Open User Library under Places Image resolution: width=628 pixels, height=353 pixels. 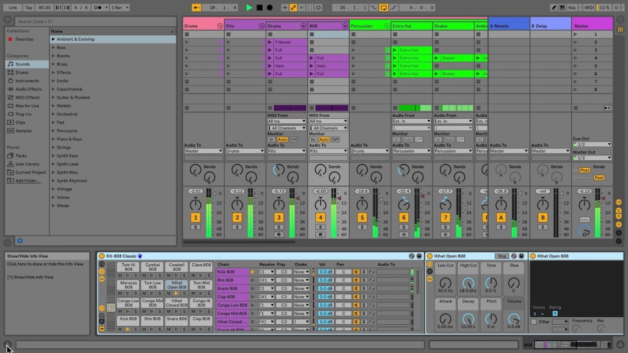click(x=27, y=164)
